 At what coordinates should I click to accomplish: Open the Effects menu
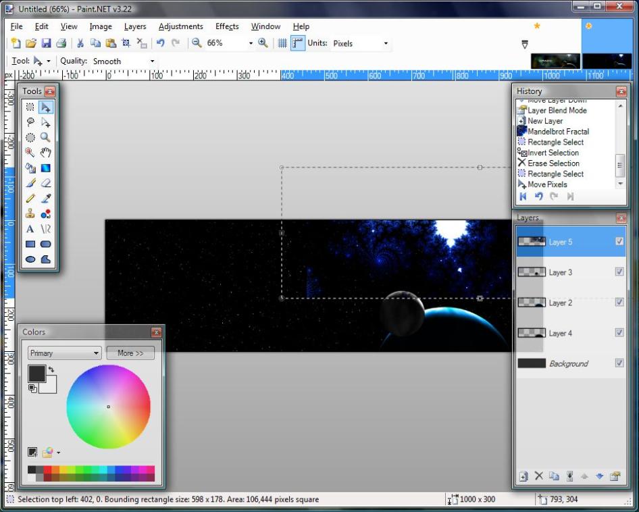point(227,26)
